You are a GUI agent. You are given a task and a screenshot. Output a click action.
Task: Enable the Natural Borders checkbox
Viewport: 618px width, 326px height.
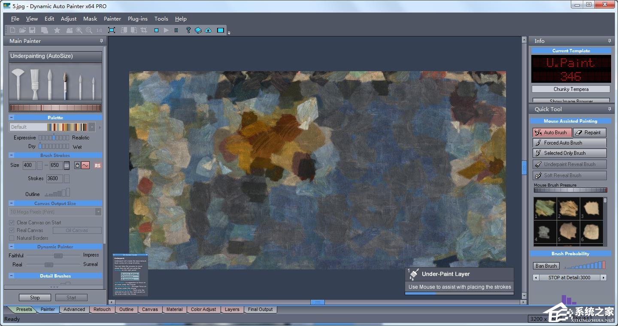[12, 238]
